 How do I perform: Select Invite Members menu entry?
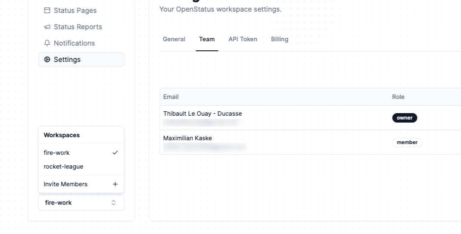click(65, 184)
